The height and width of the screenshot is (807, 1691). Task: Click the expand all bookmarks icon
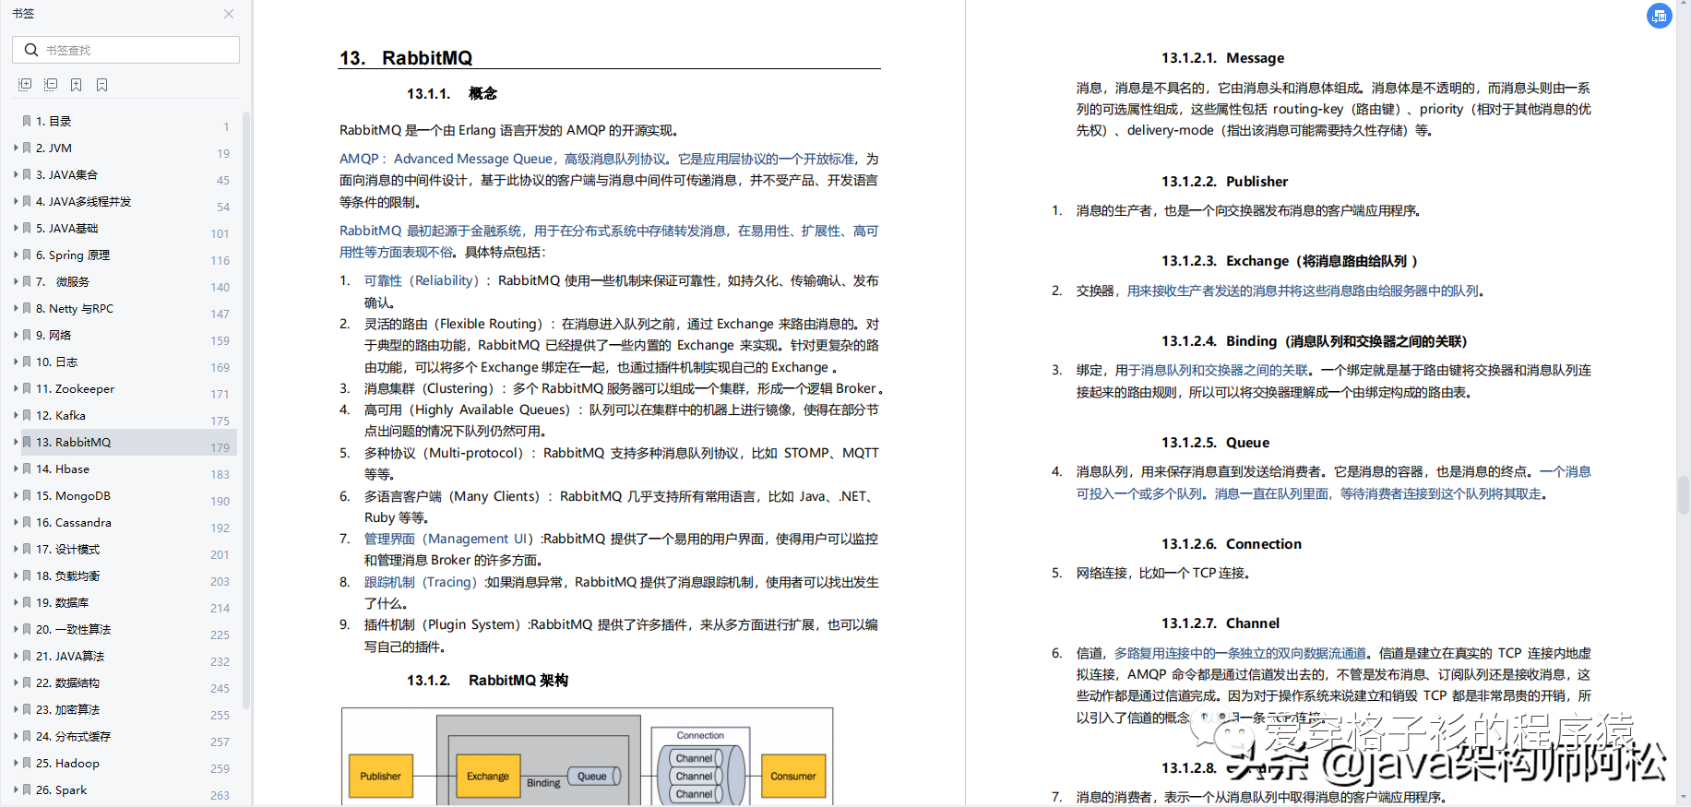25,85
